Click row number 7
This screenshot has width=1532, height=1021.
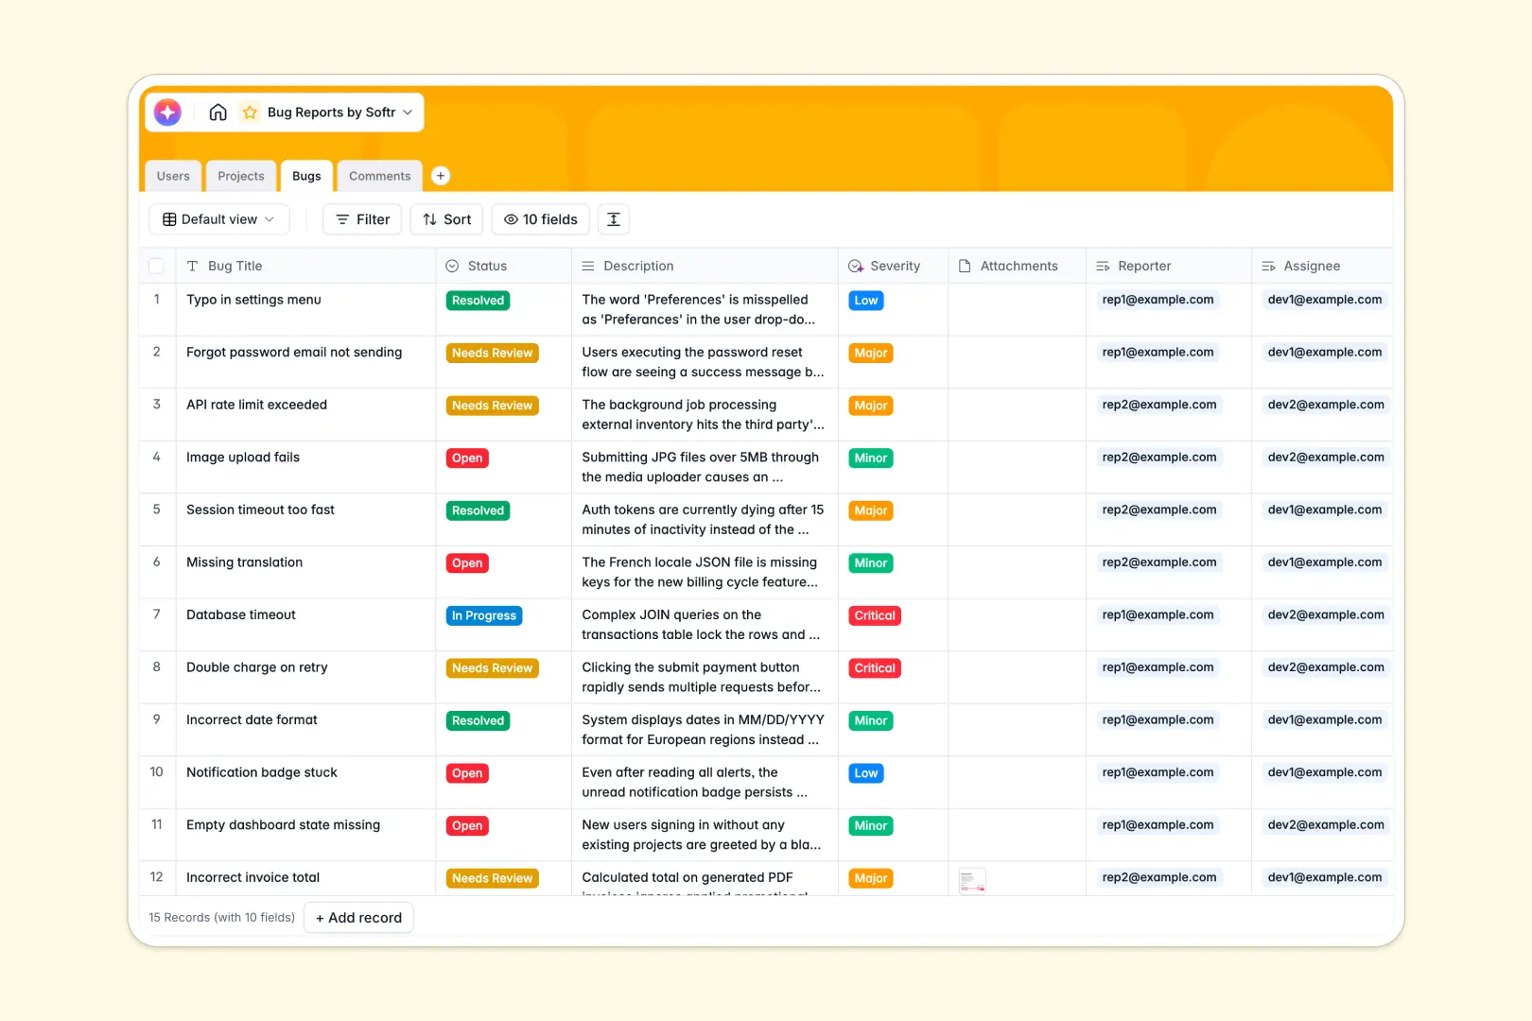157,614
